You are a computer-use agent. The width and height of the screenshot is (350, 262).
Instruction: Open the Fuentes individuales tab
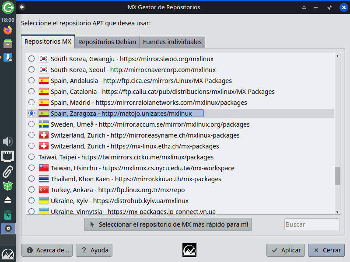(172, 42)
